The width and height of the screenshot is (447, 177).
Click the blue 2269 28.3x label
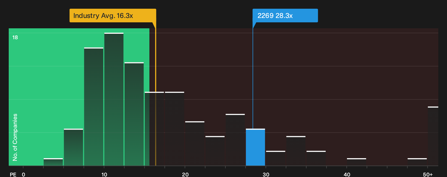(x=285, y=16)
